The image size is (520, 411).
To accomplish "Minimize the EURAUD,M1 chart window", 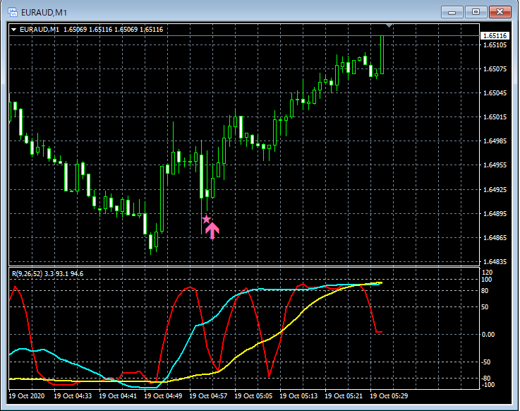I will pyautogui.click(x=452, y=12).
